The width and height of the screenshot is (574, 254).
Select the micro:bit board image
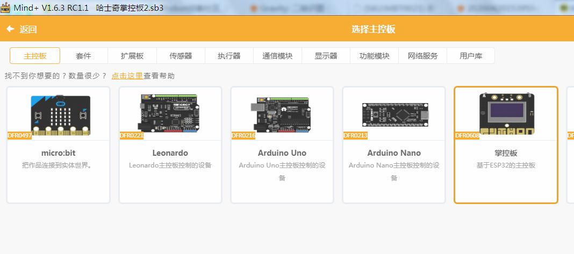point(60,115)
